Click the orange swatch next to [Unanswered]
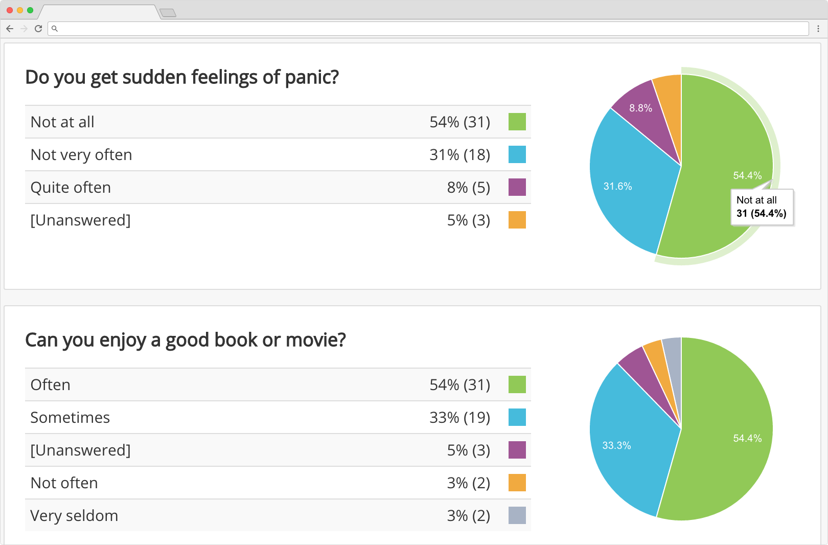828x545 pixels. 517,220
